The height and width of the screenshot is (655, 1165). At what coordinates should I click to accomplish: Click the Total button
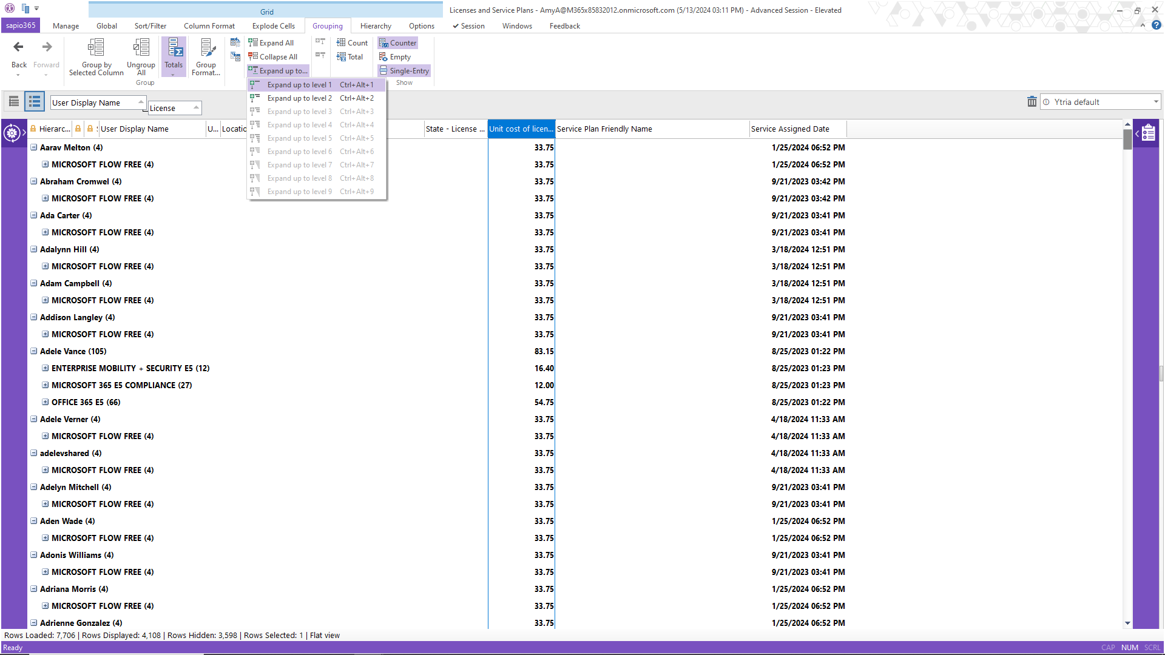350,57
